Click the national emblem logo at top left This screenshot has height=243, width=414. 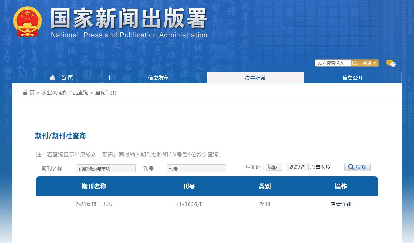27,21
